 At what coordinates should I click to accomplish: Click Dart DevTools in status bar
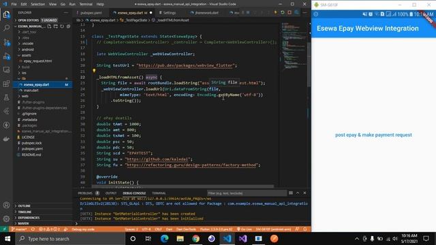[x=186, y=229]
